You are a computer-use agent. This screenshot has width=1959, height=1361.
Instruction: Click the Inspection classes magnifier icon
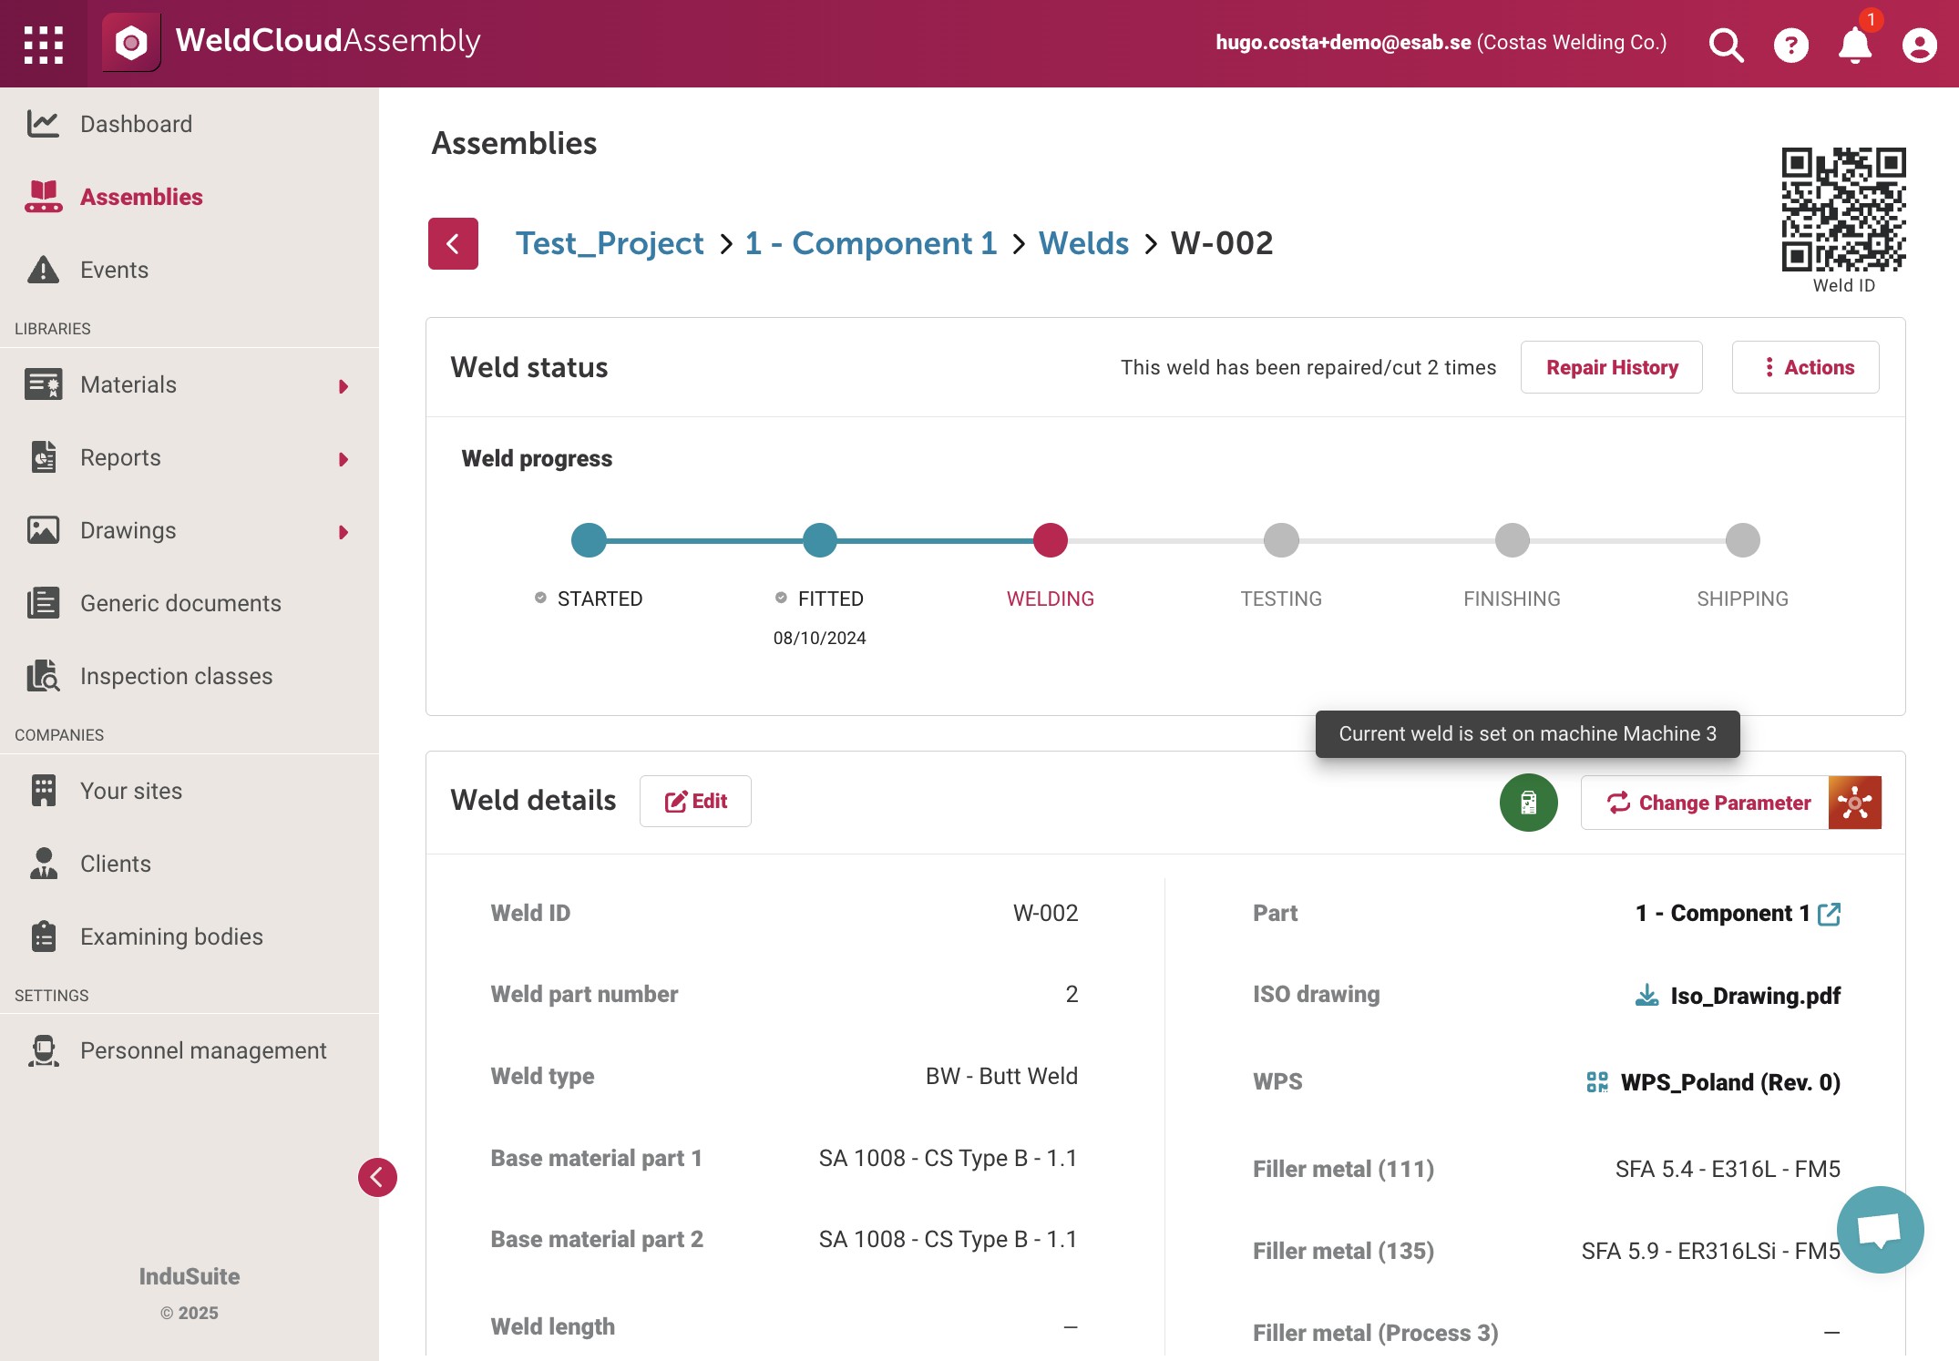coord(43,676)
